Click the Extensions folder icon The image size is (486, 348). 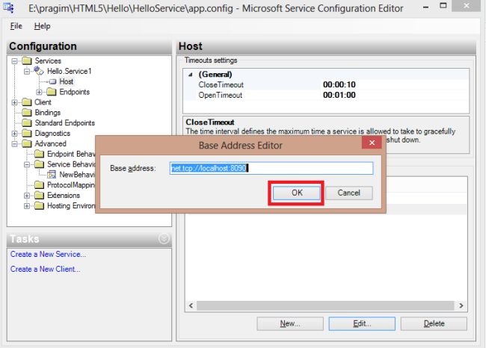[x=39, y=196]
